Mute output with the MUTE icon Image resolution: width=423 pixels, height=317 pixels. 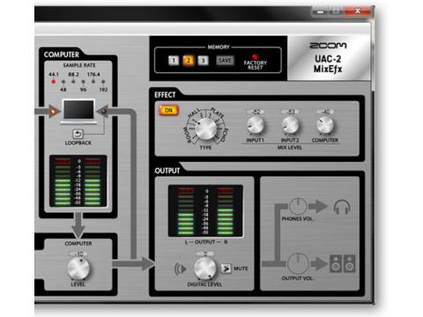coord(226,269)
